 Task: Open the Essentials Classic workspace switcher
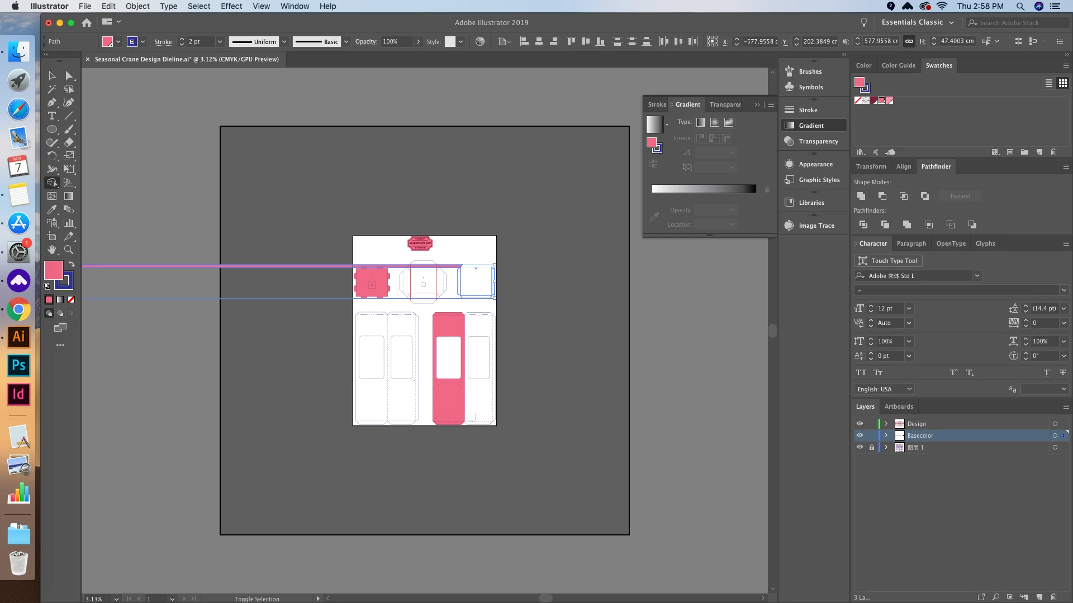coord(917,22)
